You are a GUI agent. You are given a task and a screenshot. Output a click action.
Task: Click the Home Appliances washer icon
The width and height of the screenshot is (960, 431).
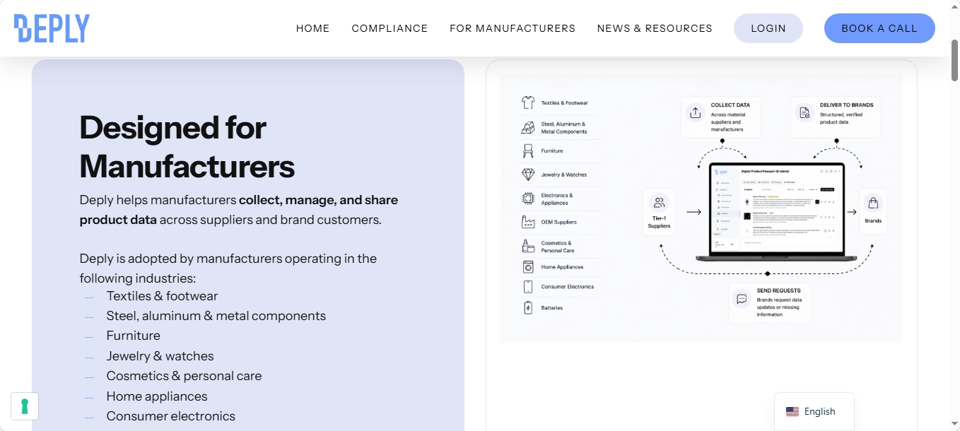(x=528, y=267)
